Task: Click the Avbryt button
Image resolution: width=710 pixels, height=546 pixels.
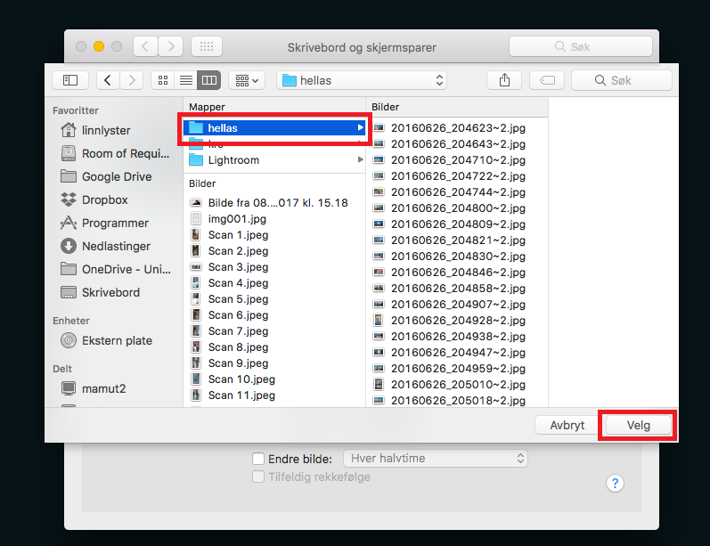Action: (x=566, y=425)
